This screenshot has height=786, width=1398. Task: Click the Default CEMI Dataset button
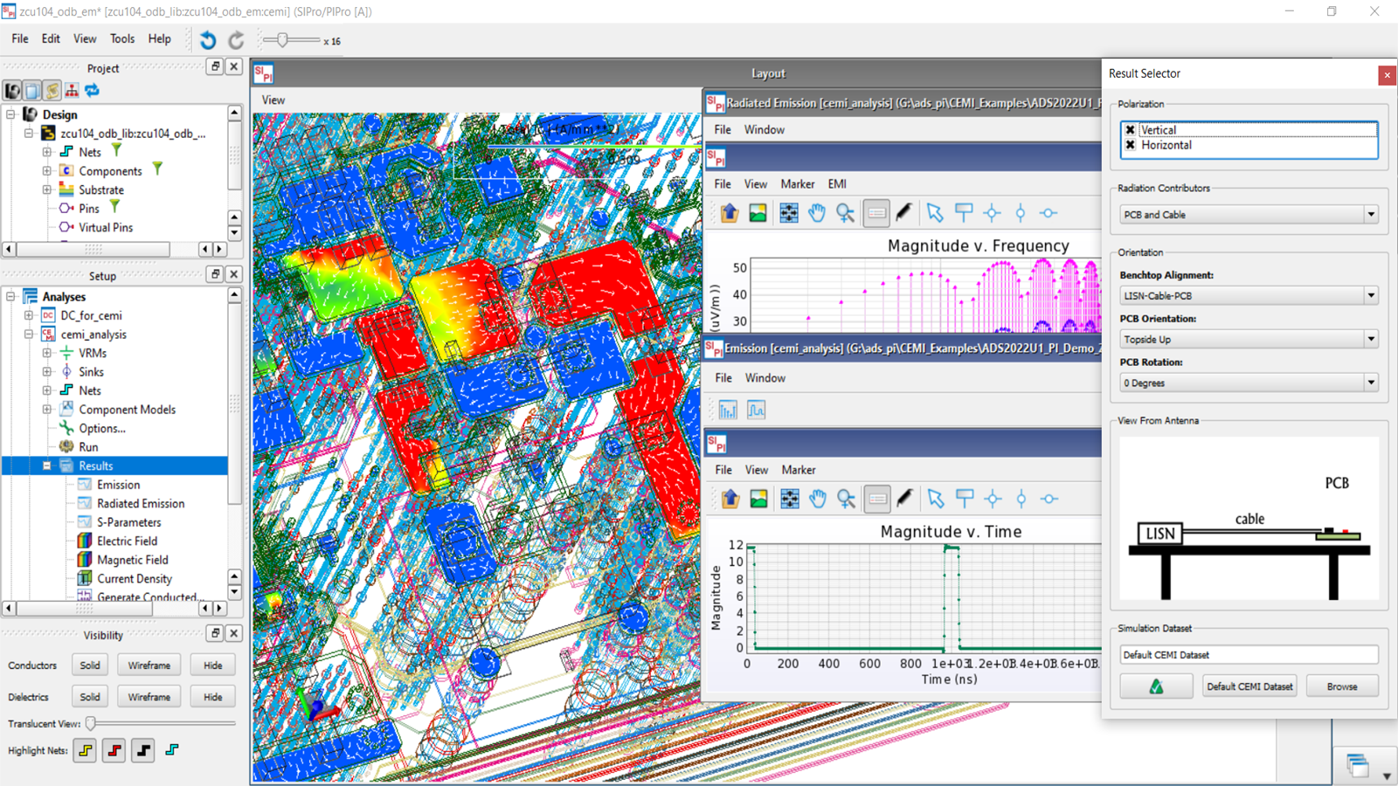pos(1249,686)
